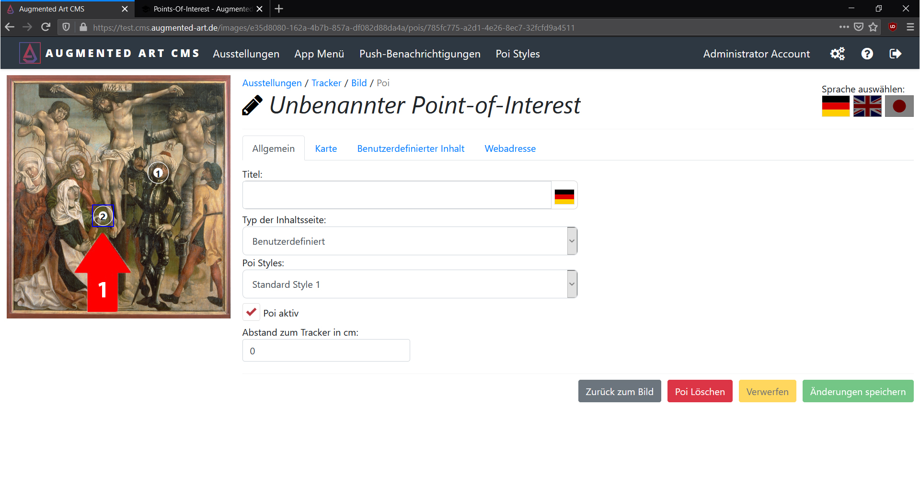This screenshot has width=920, height=499.
Task: Toggle the Poi aktiv checkbox
Action: pos(251,312)
